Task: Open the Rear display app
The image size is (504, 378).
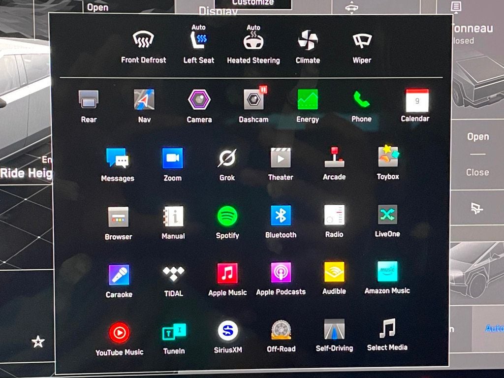Action: pyautogui.click(x=89, y=106)
